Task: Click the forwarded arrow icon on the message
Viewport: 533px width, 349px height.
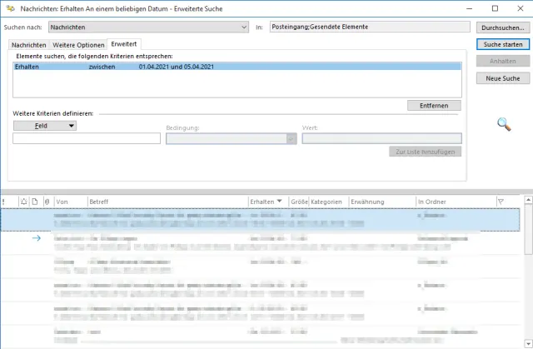Action: (36, 238)
